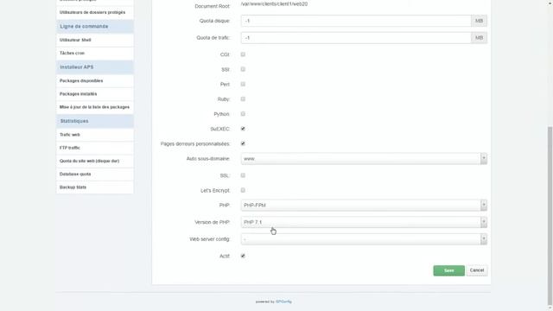Click the Quota de trafic input field

tap(356, 38)
